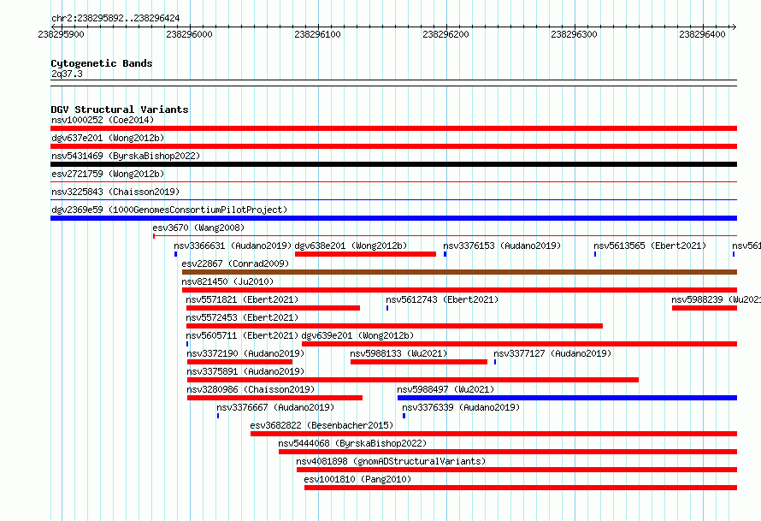This screenshot has height=521, width=761.
Task: Open nsv5613565 (Ebert2021) variant
Action: pyautogui.click(x=650, y=246)
